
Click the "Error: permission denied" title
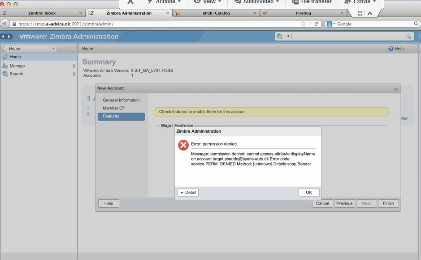click(214, 144)
